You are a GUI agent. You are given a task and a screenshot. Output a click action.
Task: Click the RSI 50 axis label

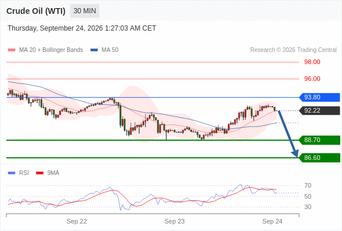pyautogui.click(x=308, y=196)
